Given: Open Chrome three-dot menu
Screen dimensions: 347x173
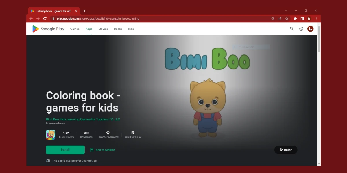Looking at the screenshot, I should (x=316, y=18).
